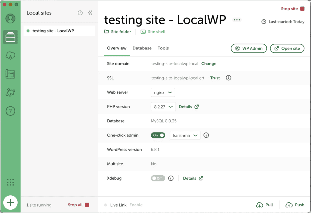Open the account avatar icon
This screenshot has height=213, width=311.
(x=10, y=19)
